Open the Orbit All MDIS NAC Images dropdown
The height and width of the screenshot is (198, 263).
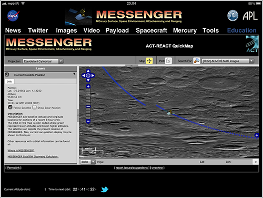(228, 61)
